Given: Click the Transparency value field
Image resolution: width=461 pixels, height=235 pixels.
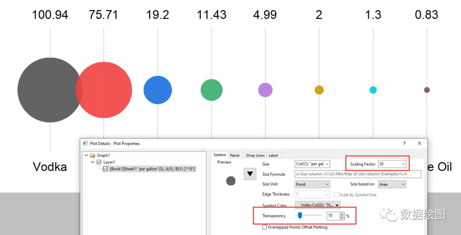Looking at the screenshot, I should pos(333,216).
